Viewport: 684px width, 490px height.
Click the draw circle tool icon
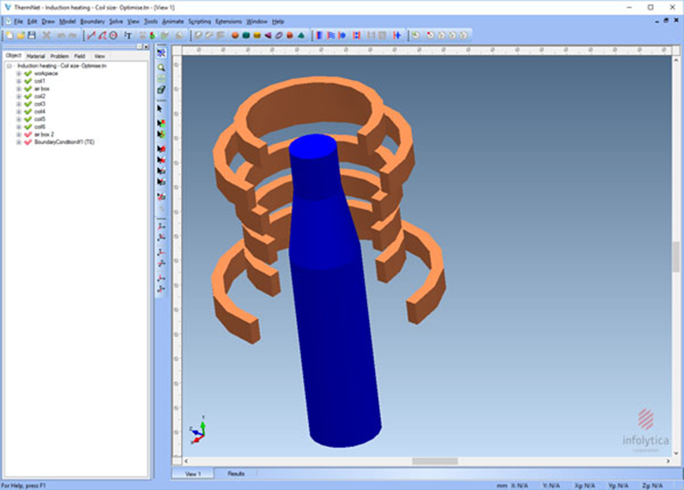pos(113,36)
